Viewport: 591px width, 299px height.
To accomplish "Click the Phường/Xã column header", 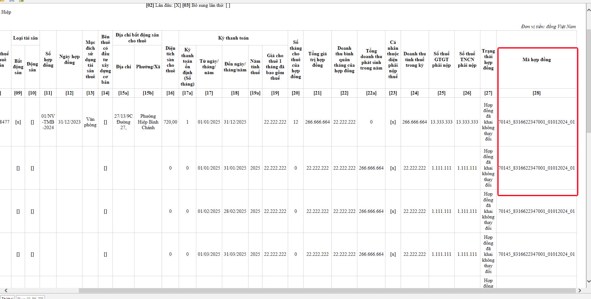I will [148, 67].
